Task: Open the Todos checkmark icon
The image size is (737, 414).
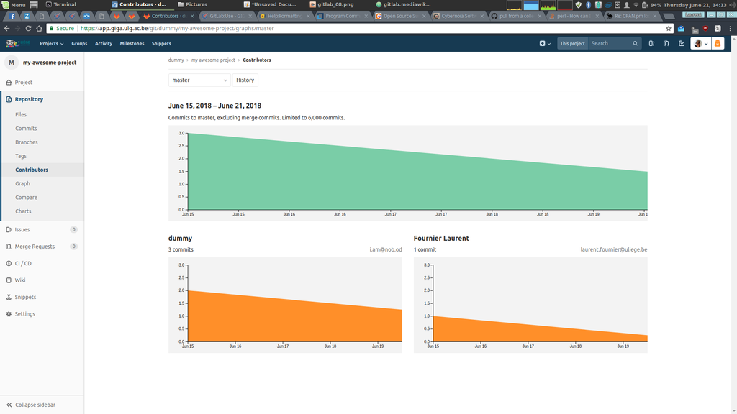Action: click(682, 43)
